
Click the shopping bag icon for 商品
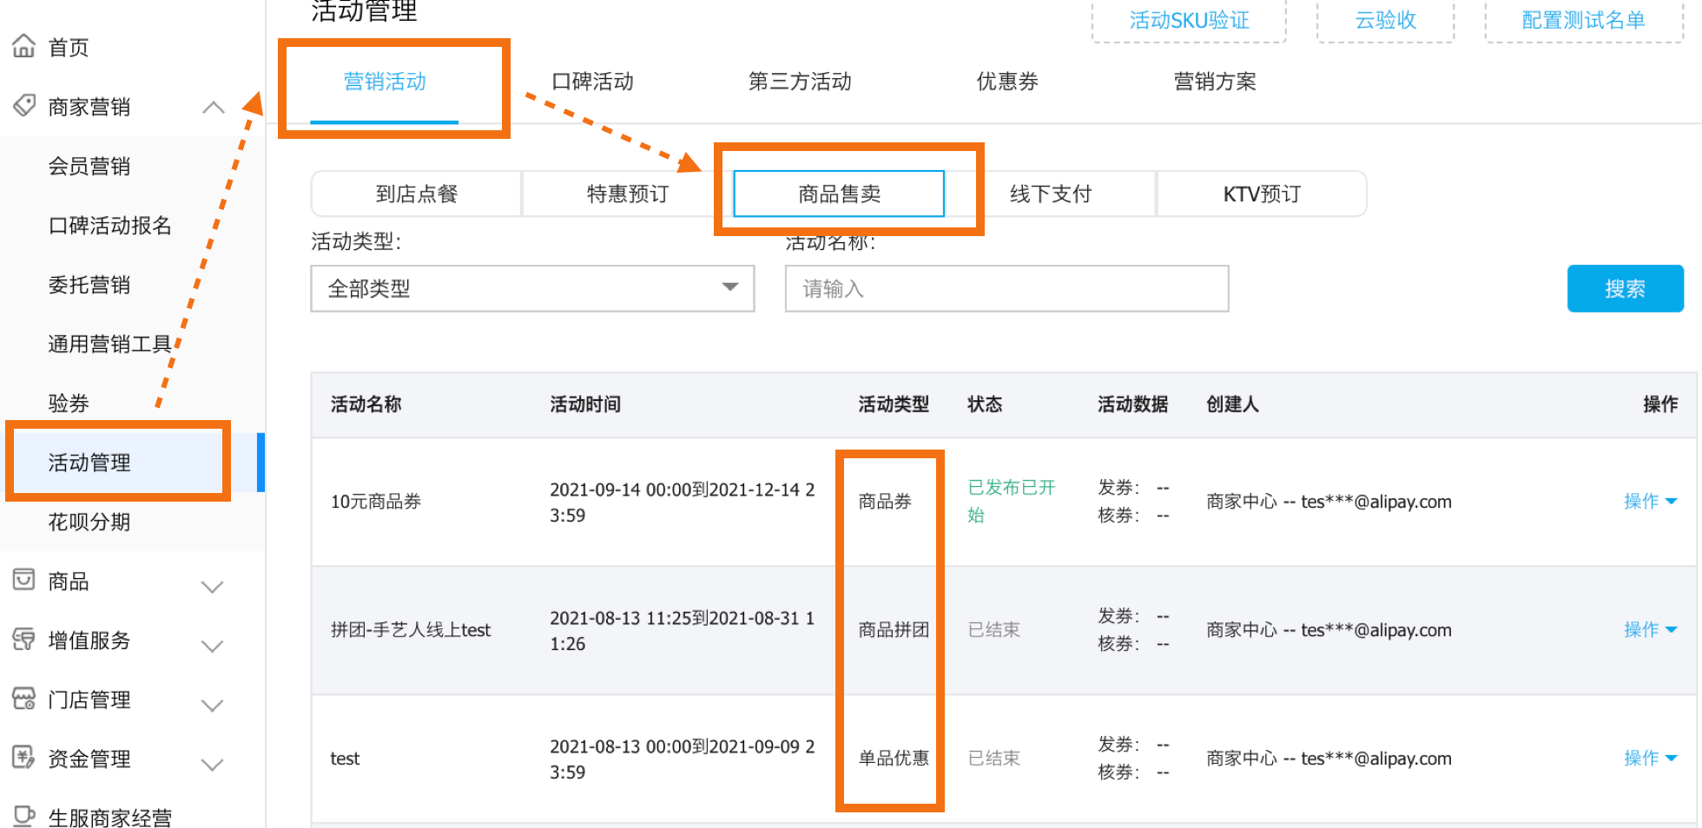tap(24, 580)
